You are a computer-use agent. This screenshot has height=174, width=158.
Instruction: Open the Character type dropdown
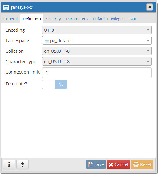point(97,61)
